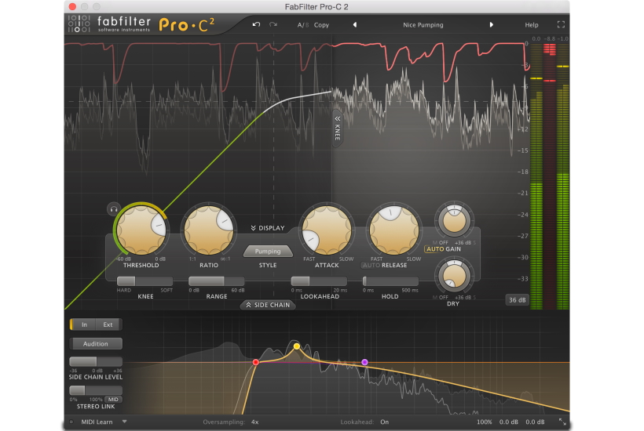Collapse the KNEE display panel

coord(337,129)
